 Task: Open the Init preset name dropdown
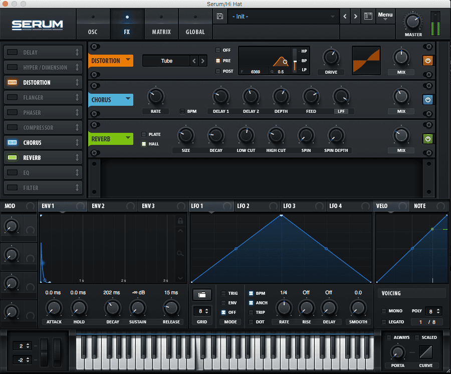(x=283, y=17)
